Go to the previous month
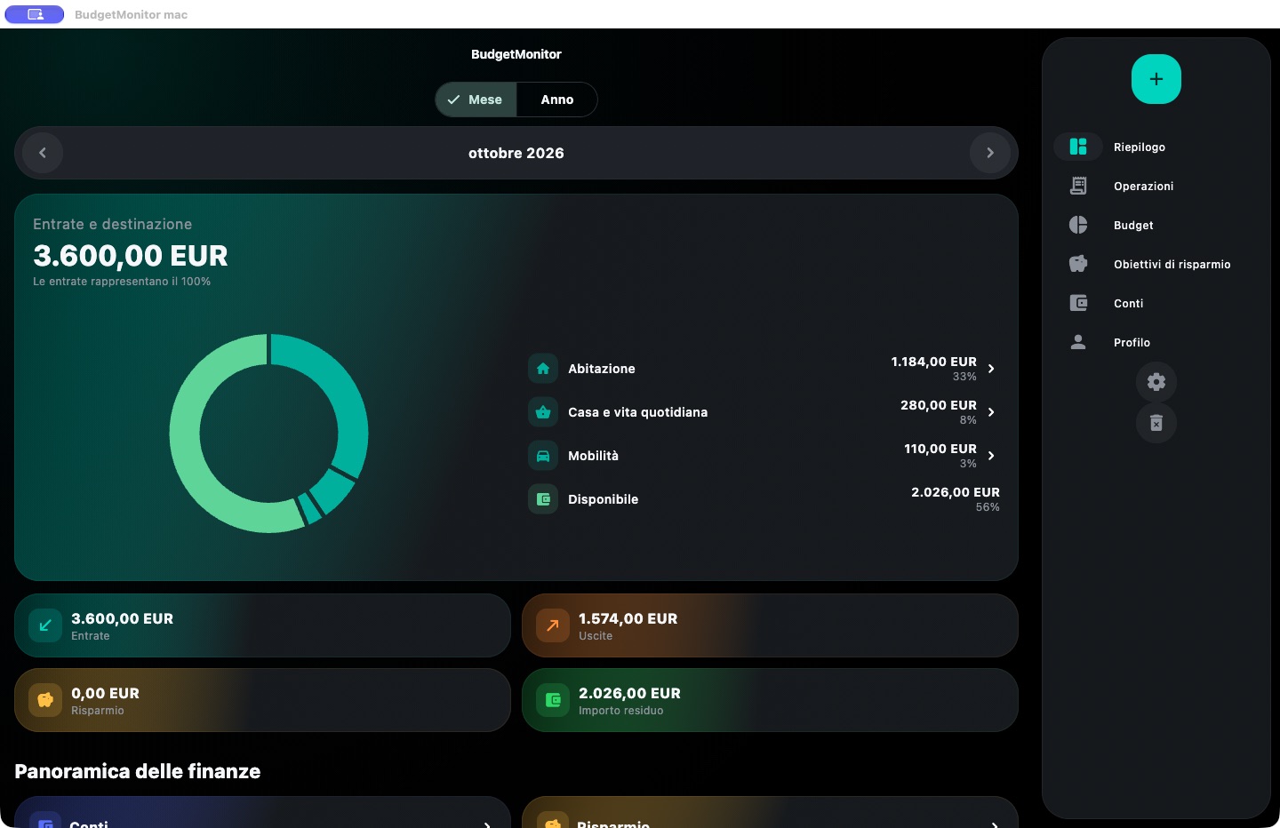The image size is (1280, 828). [43, 153]
